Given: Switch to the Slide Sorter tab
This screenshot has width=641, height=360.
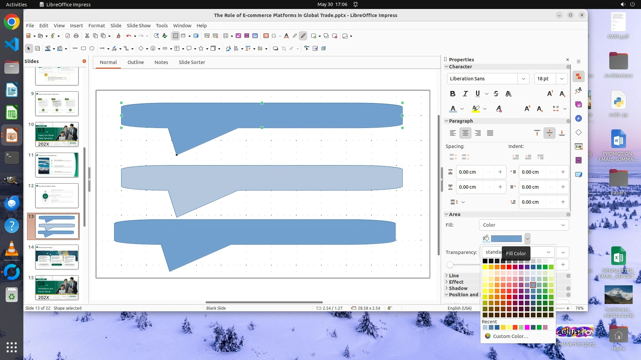Looking at the screenshot, I should 192,62.
